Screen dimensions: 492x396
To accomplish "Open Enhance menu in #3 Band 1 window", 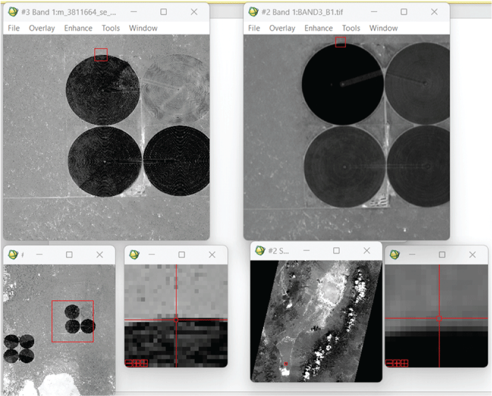I will [78, 28].
